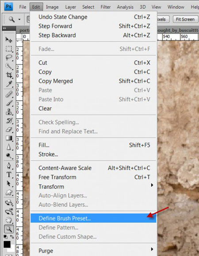Click the Photoshop Ps logo icon
This screenshot has width=199, height=256.
tap(8, 7)
